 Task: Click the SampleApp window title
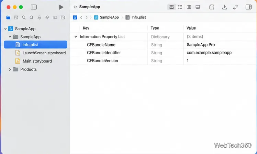coord(90,7)
